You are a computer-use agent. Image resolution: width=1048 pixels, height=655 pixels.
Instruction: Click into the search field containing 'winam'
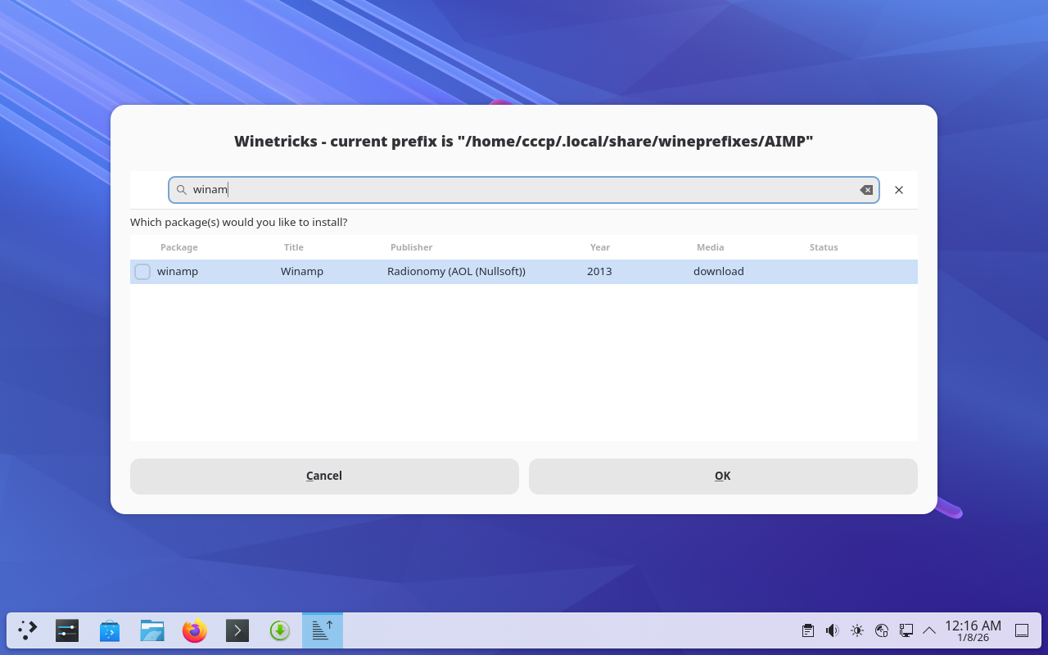524,190
